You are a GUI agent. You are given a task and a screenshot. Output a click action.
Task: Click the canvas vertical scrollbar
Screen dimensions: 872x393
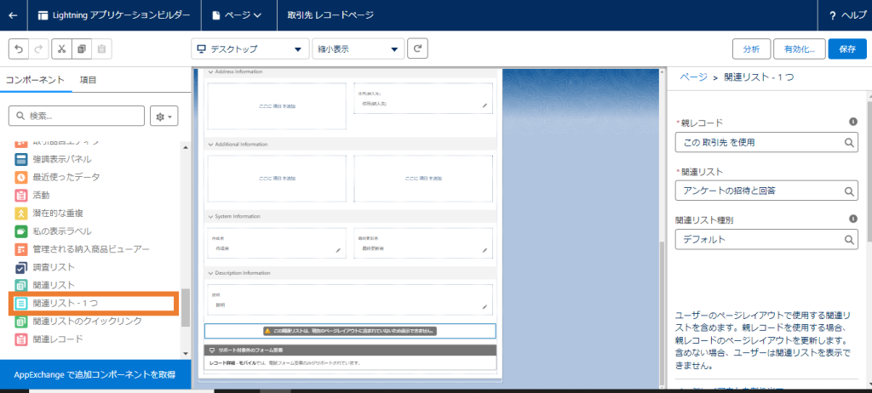point(662,315)
